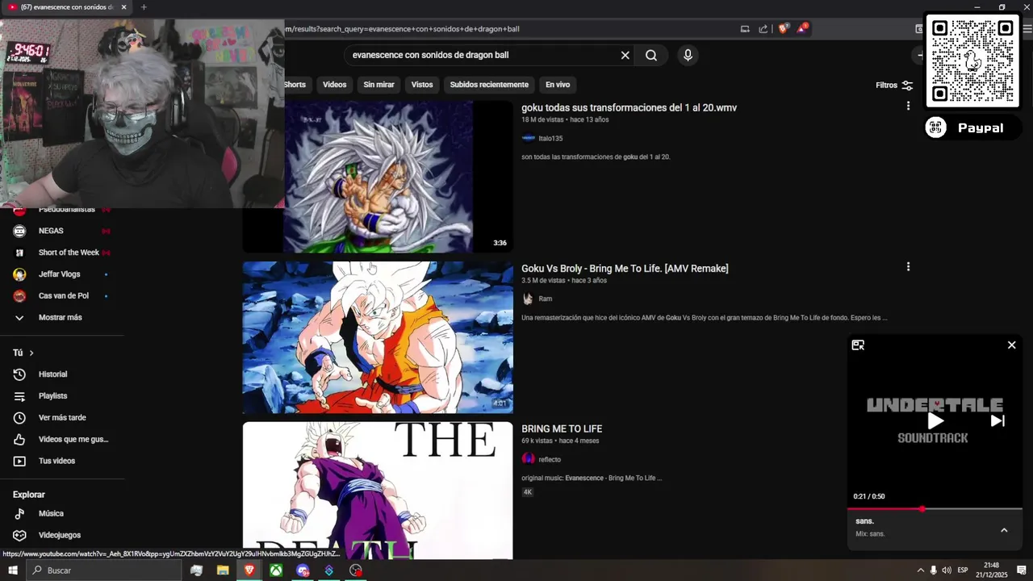Select the Sin mirar filter chip
Image resolution: width=1033 pixels, height=581 pixels.
click(x=378, y=85)
